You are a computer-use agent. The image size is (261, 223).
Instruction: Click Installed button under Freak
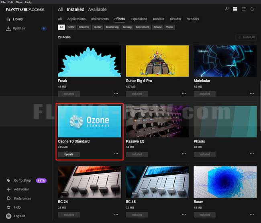coord(69,94)
